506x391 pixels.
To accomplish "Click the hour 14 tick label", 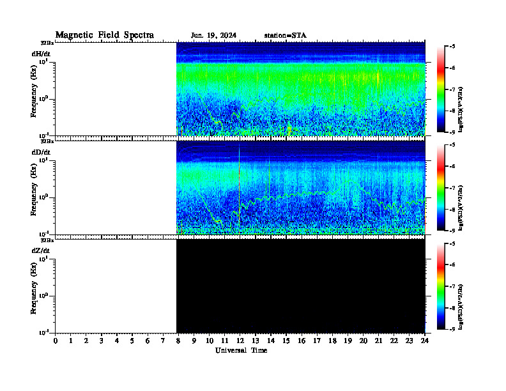I will (x=271, y=341).
